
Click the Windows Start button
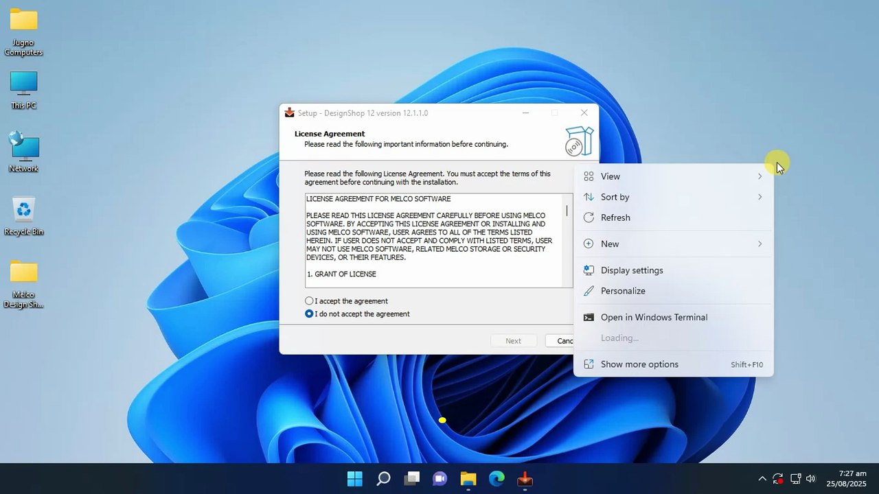[355, 479]
